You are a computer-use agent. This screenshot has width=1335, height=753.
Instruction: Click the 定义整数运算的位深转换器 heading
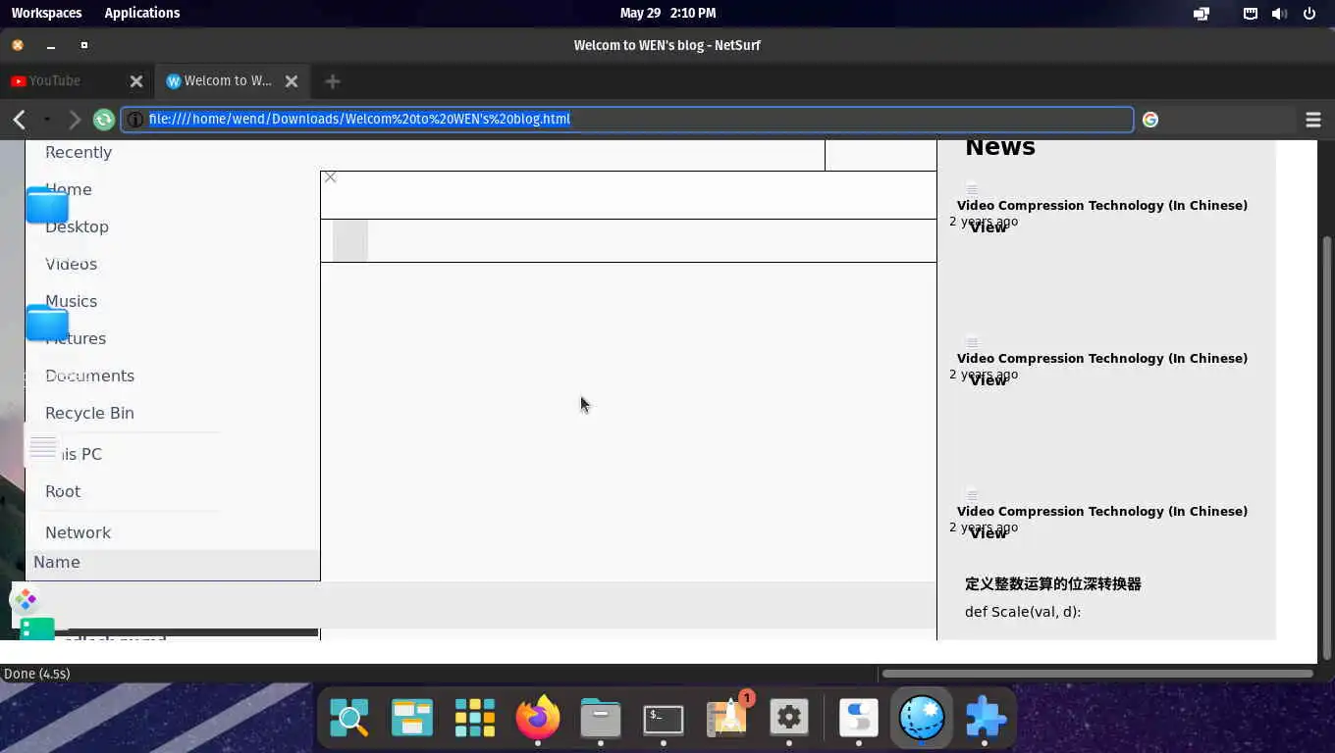point(1052,583)
